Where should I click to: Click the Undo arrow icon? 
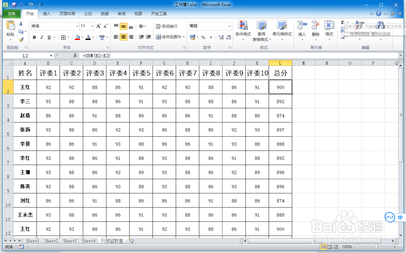click(x=21, y=4)
